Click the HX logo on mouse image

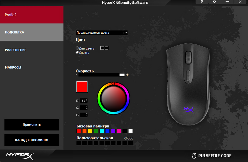click(x=188, y=110)
